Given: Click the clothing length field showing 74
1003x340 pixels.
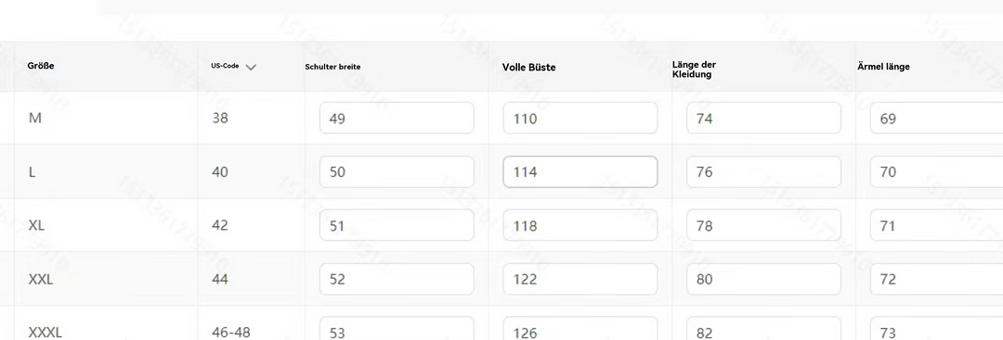Looking at the screenshot, I should [763, 118].
